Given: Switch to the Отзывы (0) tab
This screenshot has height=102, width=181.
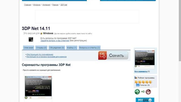Looking at the screenshot, I should coord(41,48).
